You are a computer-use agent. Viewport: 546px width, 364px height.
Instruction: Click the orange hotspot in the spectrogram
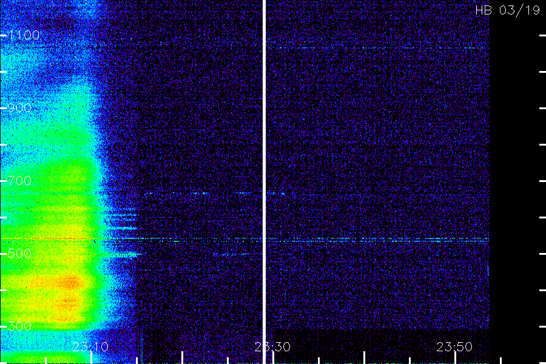point(71,282)
